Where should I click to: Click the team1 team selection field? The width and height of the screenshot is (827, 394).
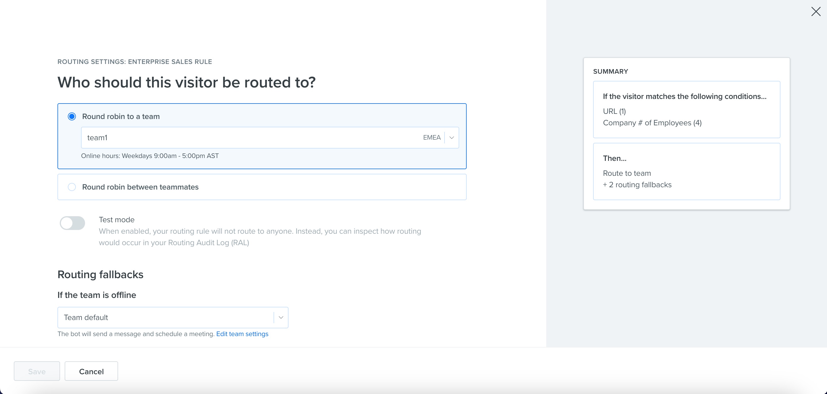point(270,138)
